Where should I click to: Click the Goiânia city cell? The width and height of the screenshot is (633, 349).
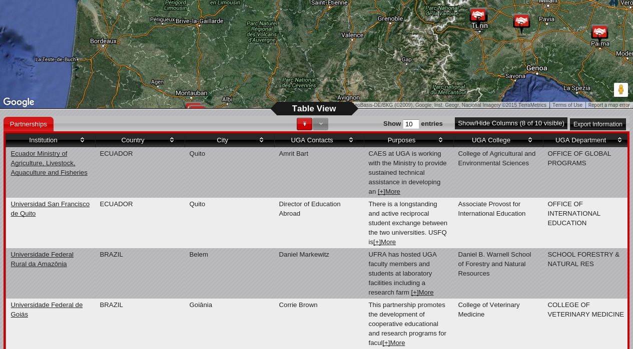click(230, 324)
